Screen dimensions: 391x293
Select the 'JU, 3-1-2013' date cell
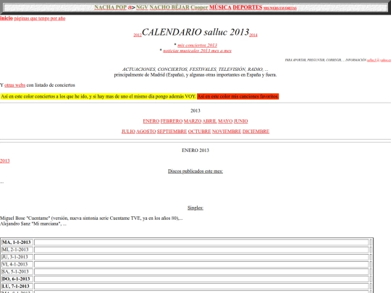tap(17, 257)
